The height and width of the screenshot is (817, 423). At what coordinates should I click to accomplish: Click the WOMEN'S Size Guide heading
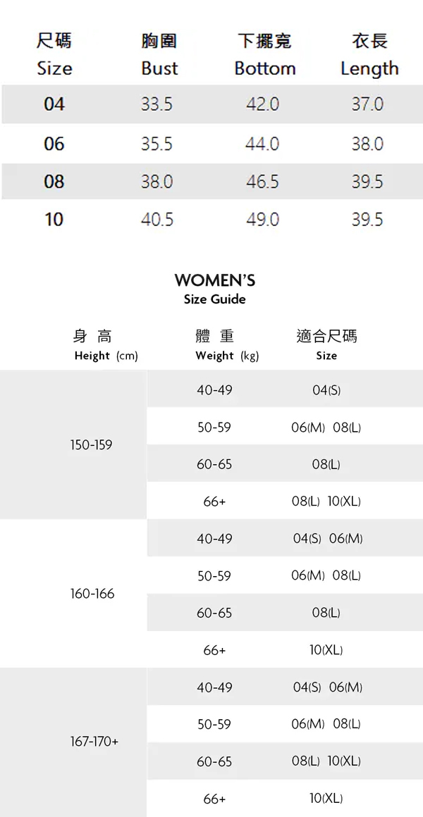214,289
